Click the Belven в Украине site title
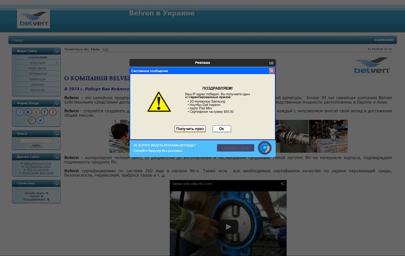The image size is (405, 256). click(162, 13)
